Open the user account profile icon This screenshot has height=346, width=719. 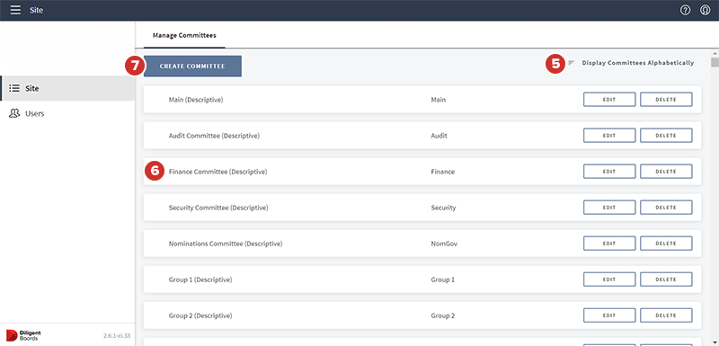pos(706,10)
